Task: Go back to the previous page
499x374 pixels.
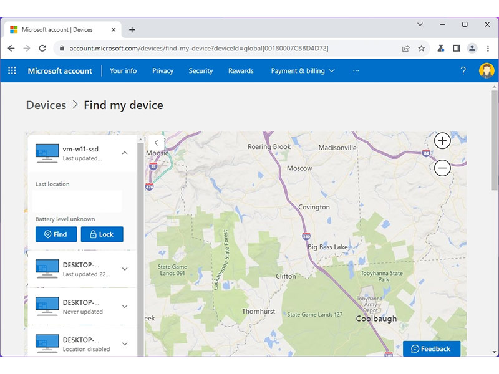Action: 11,49
